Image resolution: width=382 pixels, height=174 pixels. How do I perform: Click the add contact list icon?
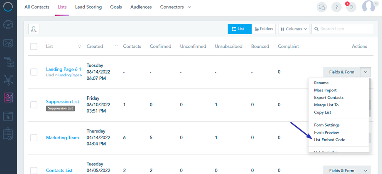pos(34,29)
